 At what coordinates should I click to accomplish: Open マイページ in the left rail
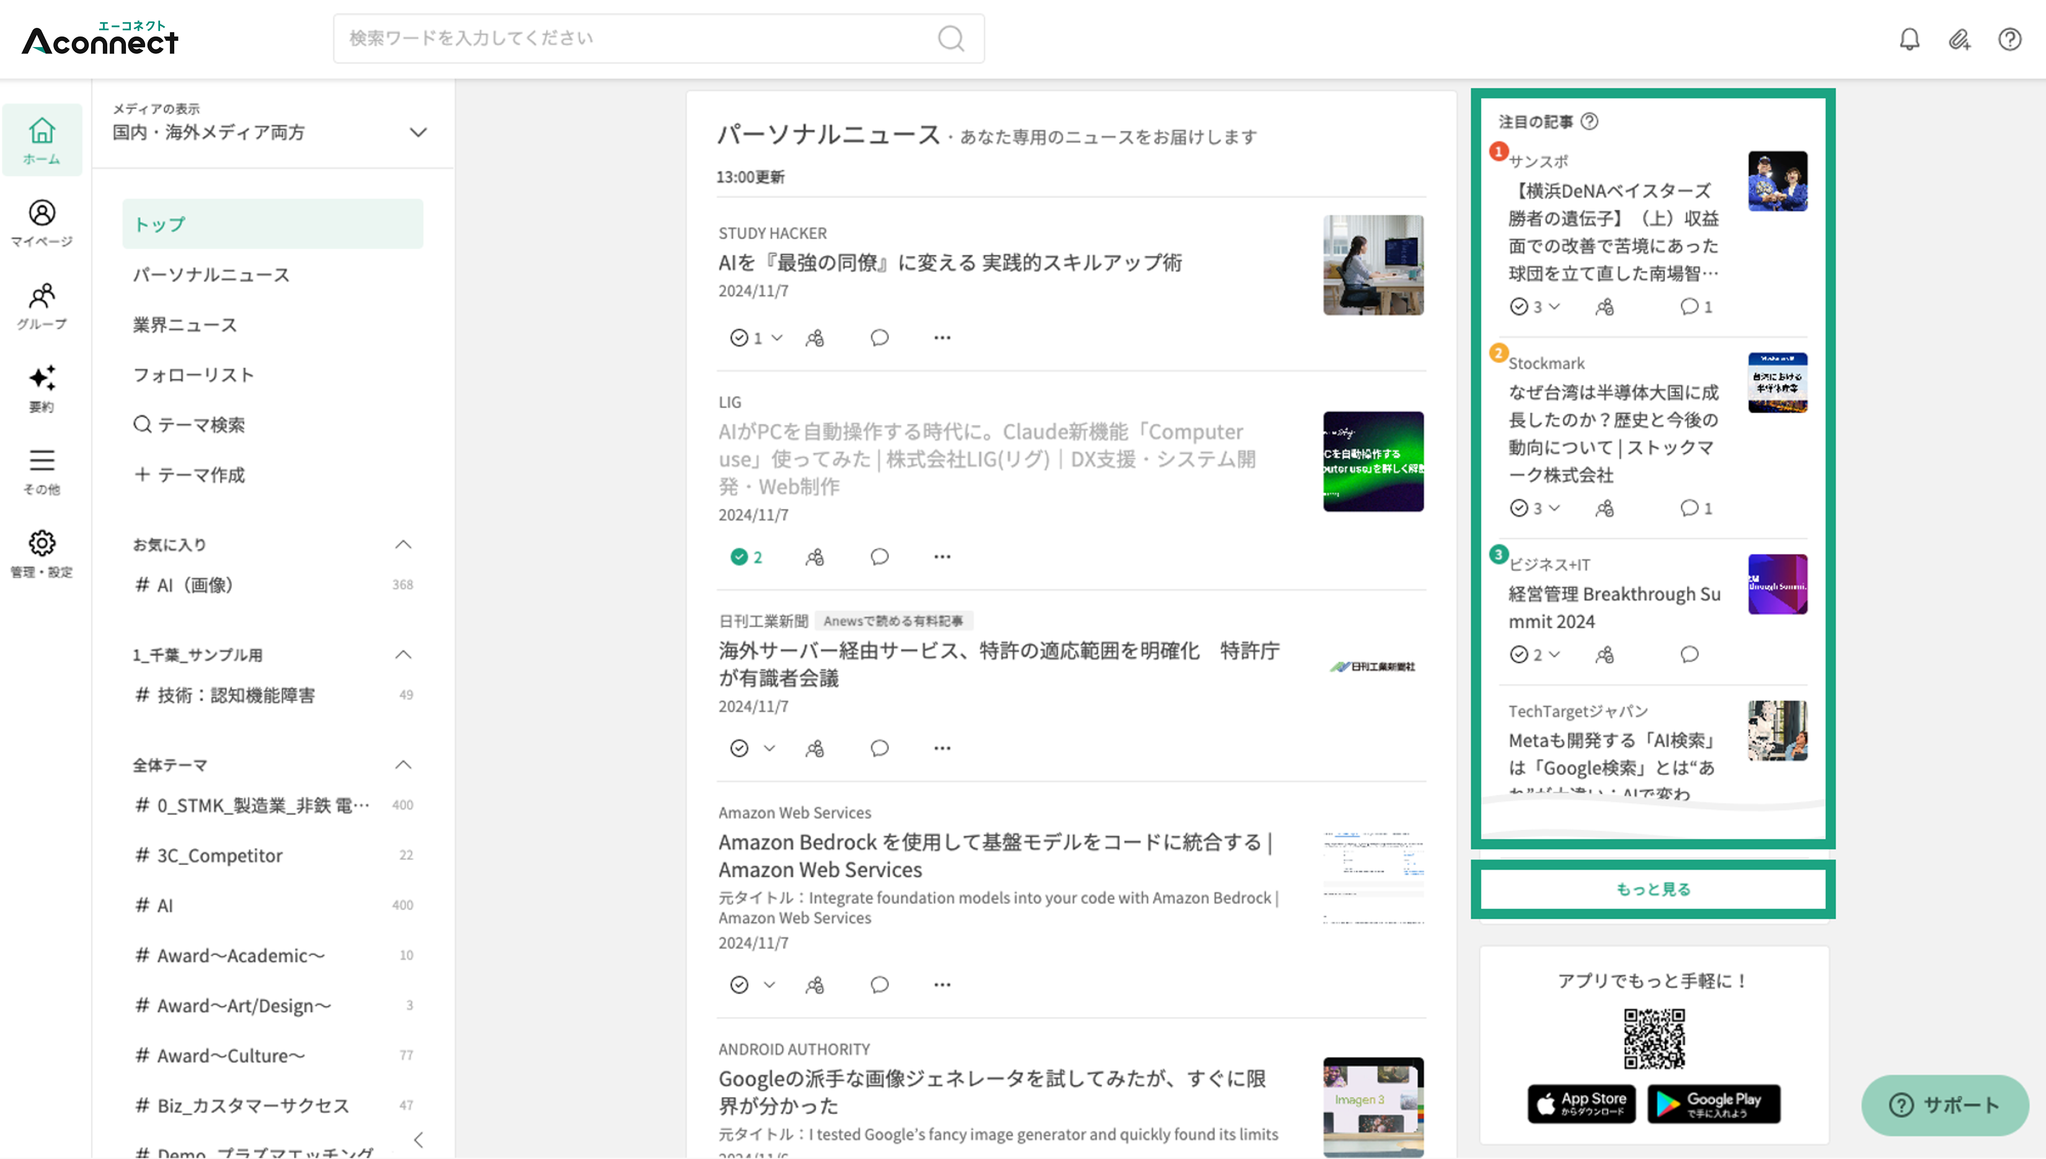click(x=42, y=223)
